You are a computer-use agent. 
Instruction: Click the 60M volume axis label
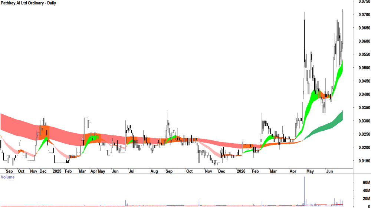366,182
